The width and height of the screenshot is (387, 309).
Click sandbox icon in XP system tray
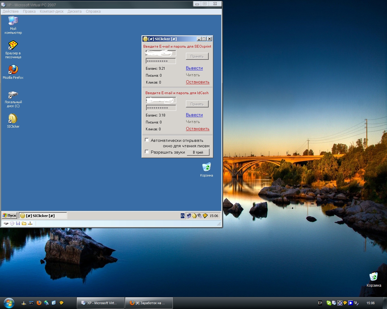205,216
